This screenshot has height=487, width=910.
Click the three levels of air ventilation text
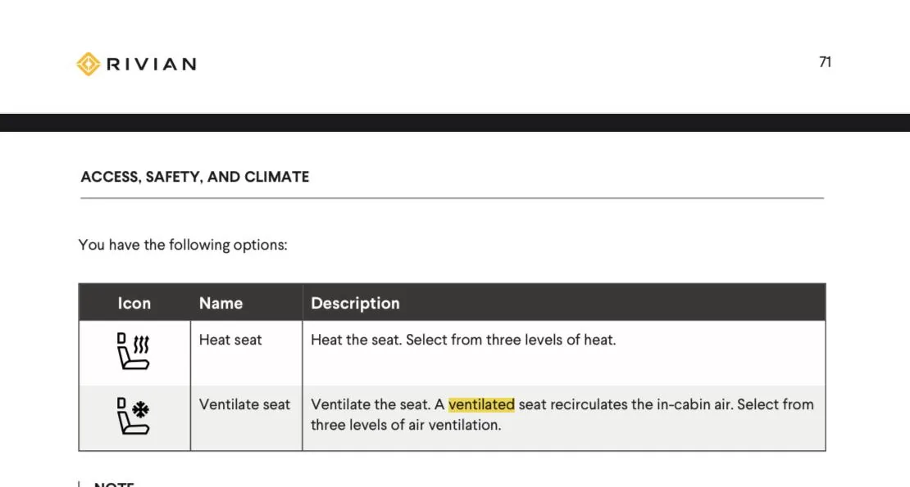pos(406,425)
